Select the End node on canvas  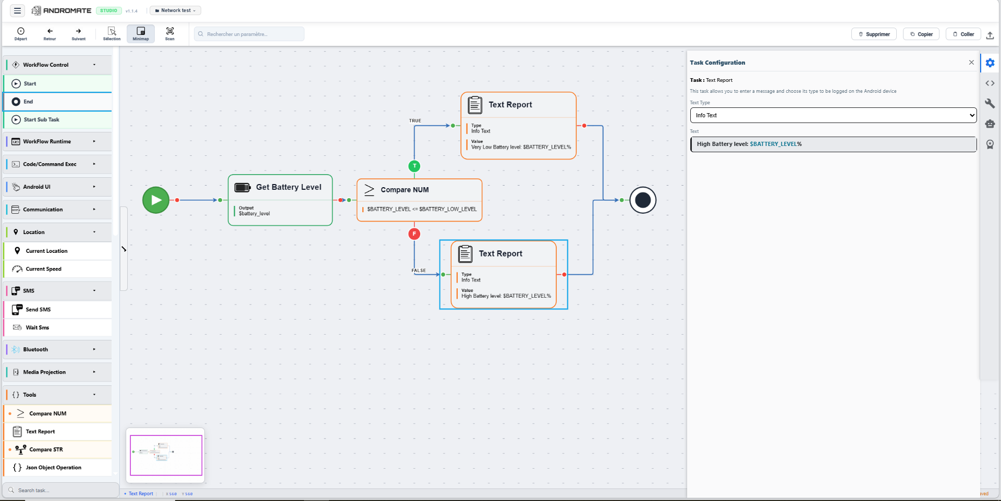pyautogui.click(x=643, y=200)
